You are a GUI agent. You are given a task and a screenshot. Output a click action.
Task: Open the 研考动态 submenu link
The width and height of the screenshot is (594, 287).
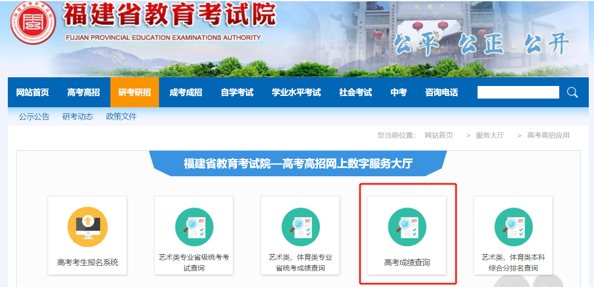(x=78, y=117)
